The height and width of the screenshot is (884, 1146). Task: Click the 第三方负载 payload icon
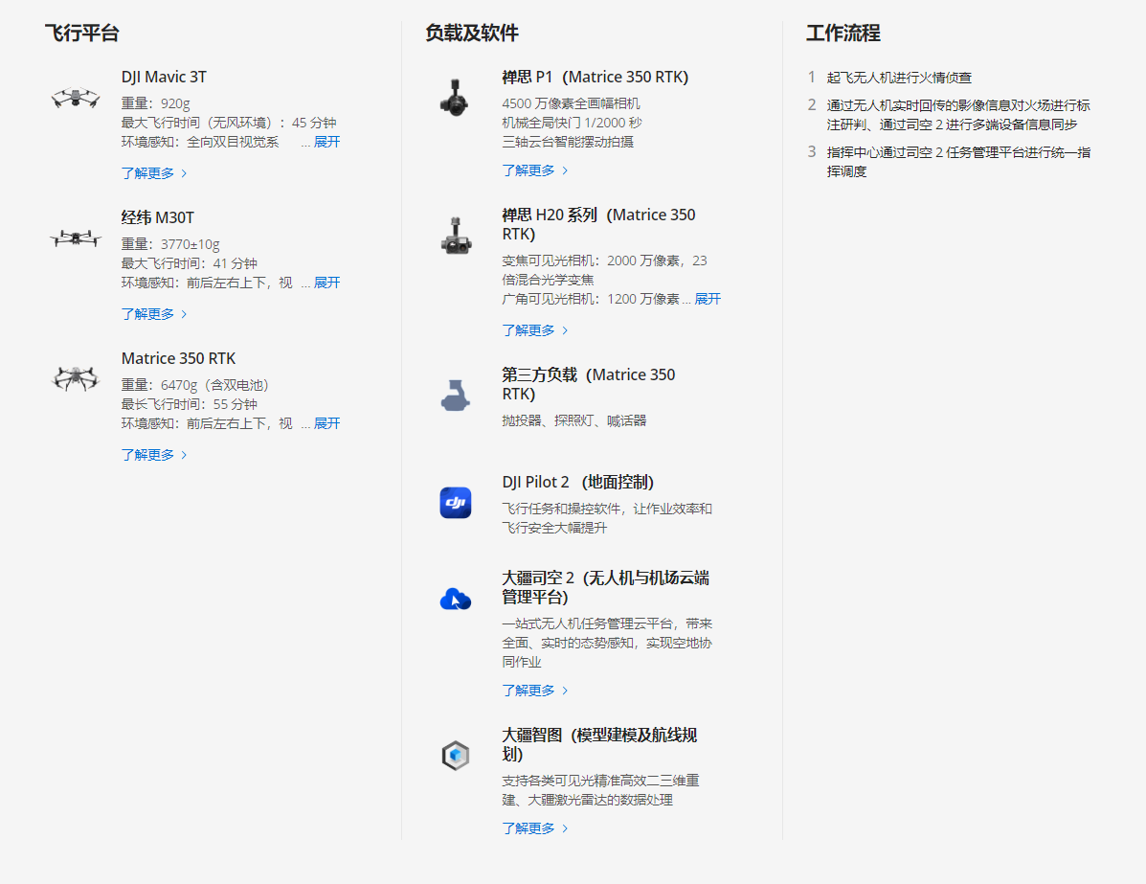[x=456, y=395]
